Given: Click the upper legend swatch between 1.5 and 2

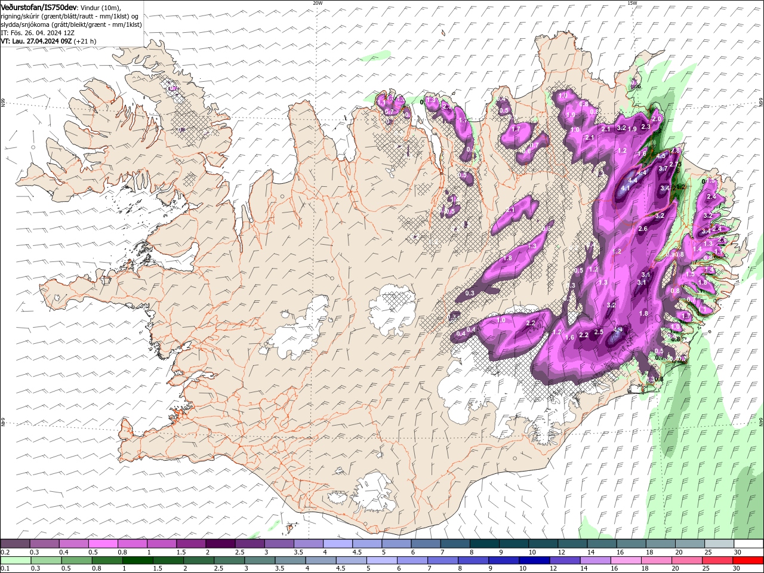Looking at the screenshot, I should tap(191, 544).
